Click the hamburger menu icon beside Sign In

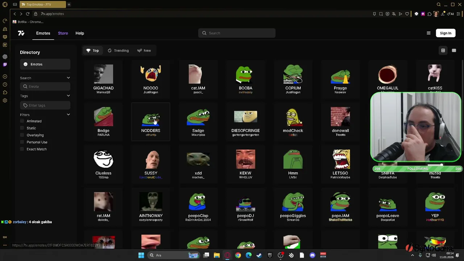tap(428, 33)
